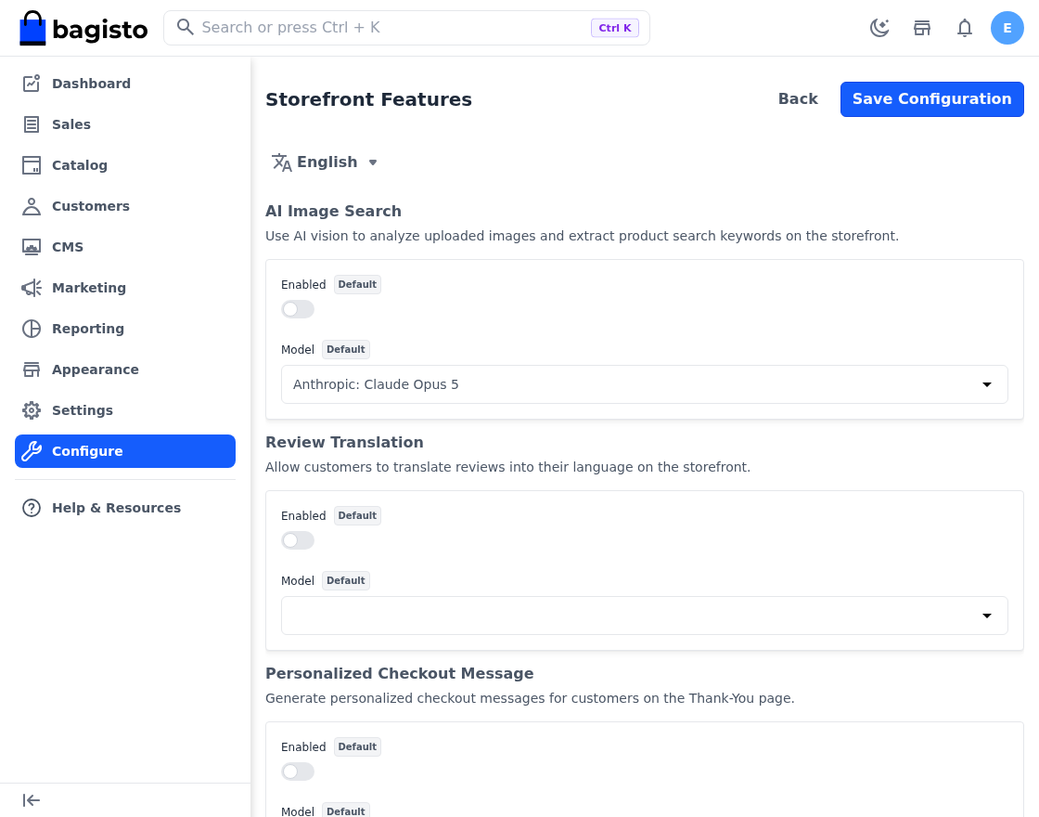This screenshot has height=817, width=1039.
Task: Click the Appearance store icon in sidebar
Action: click(32, 370)
